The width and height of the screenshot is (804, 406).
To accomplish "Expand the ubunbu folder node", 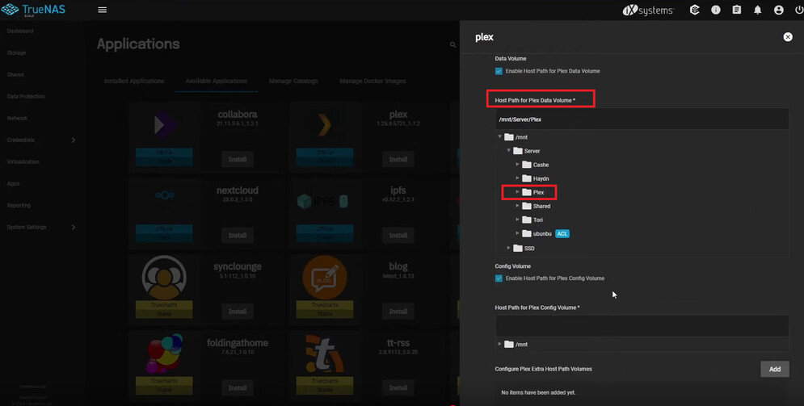I will (517, 233).
